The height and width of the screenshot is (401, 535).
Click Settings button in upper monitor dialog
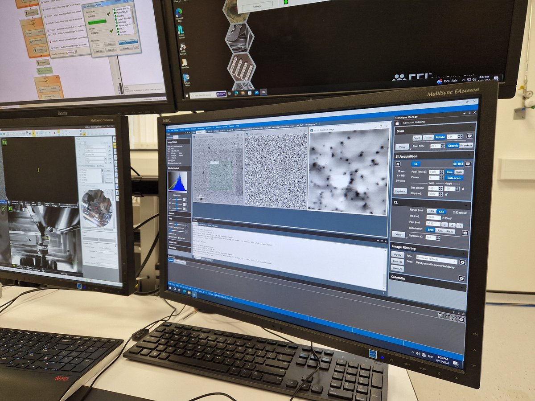pyautogui.click(x=257, y=7)
